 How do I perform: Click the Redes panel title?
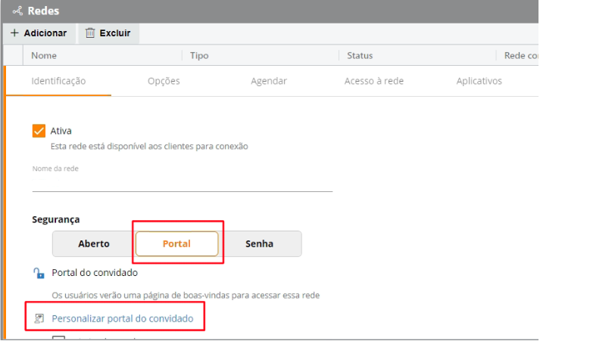tap(43, 11)
